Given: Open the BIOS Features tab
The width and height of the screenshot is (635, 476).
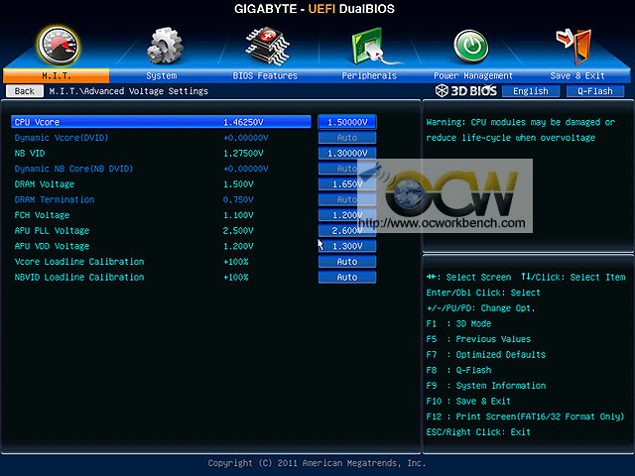Looking at the screenshot, I should (265, 75).
